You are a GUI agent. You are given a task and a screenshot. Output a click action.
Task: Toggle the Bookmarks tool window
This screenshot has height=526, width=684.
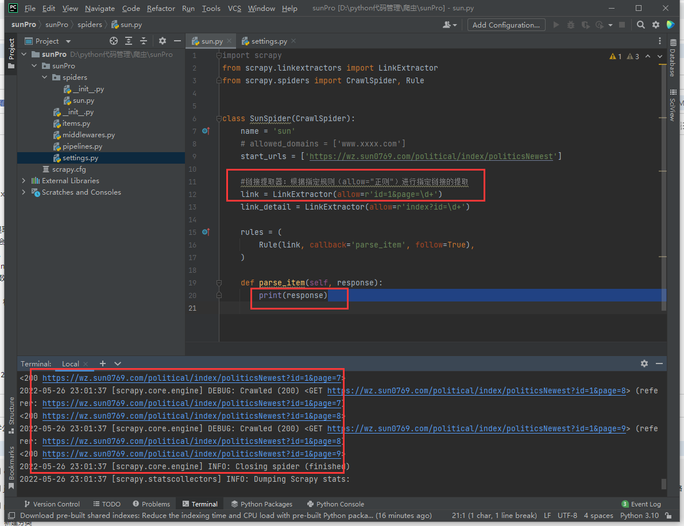11,462
